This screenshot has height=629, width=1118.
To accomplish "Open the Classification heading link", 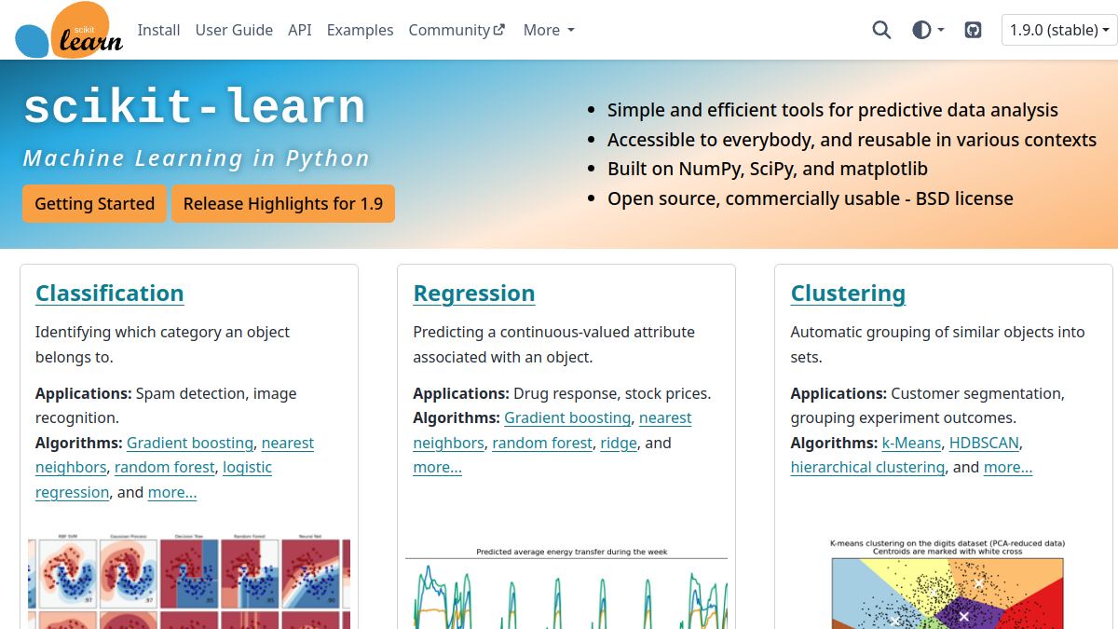I will 110,293.
